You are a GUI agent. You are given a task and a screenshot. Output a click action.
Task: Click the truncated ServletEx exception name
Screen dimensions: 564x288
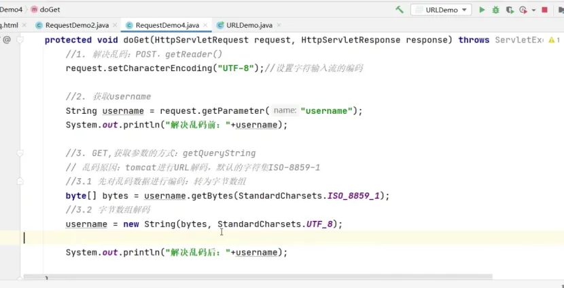[x=519, y=40]
